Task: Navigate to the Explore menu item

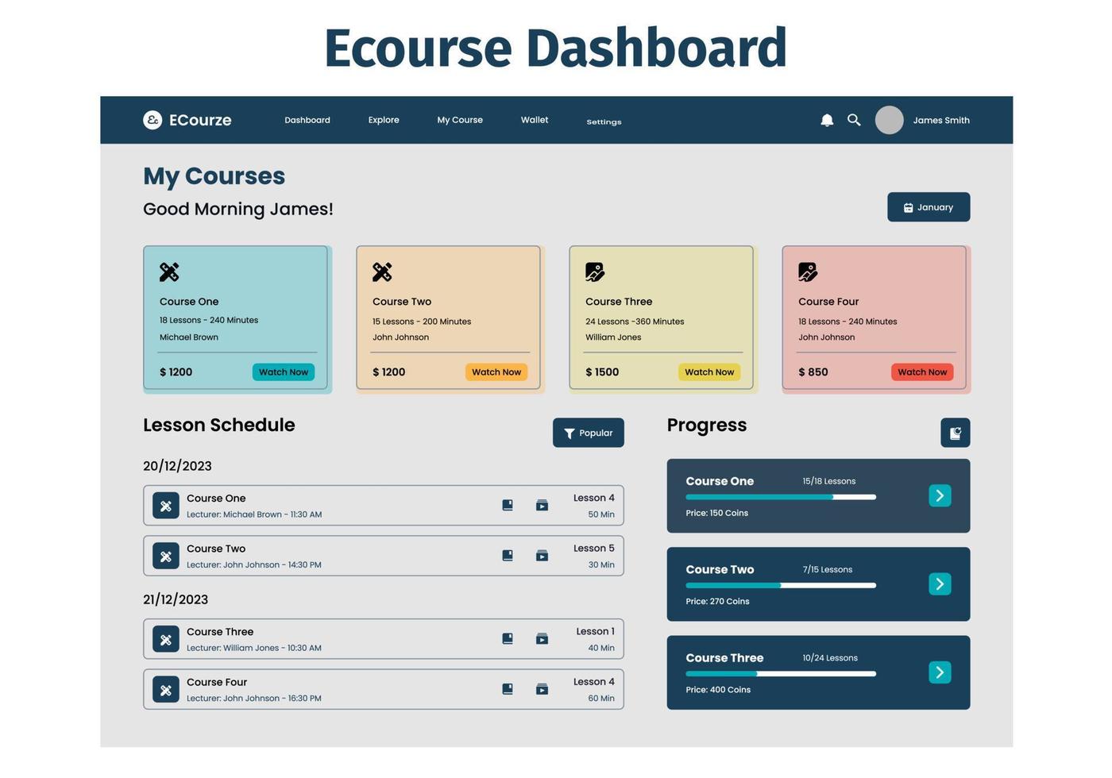Action: tap(384, 120)
